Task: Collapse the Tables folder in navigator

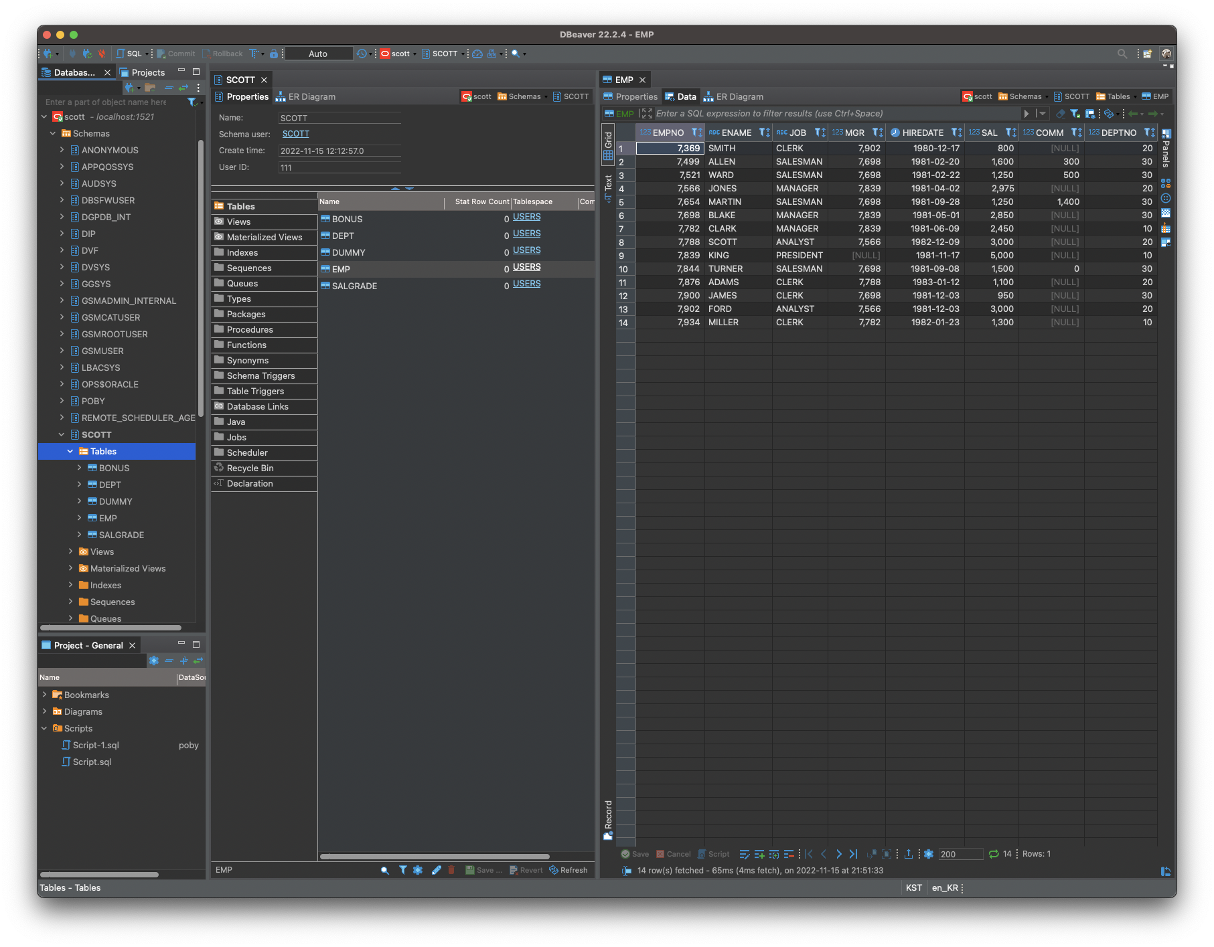Action: (70, 451)
